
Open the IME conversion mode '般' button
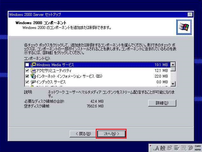tap(163, 148)
